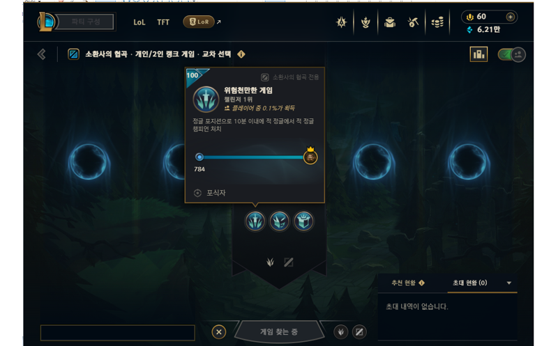The height and width of the screenshot is (346, 558).
Task: Click the challenge progress bar marker at 784
Action: [x=199, y=157]
